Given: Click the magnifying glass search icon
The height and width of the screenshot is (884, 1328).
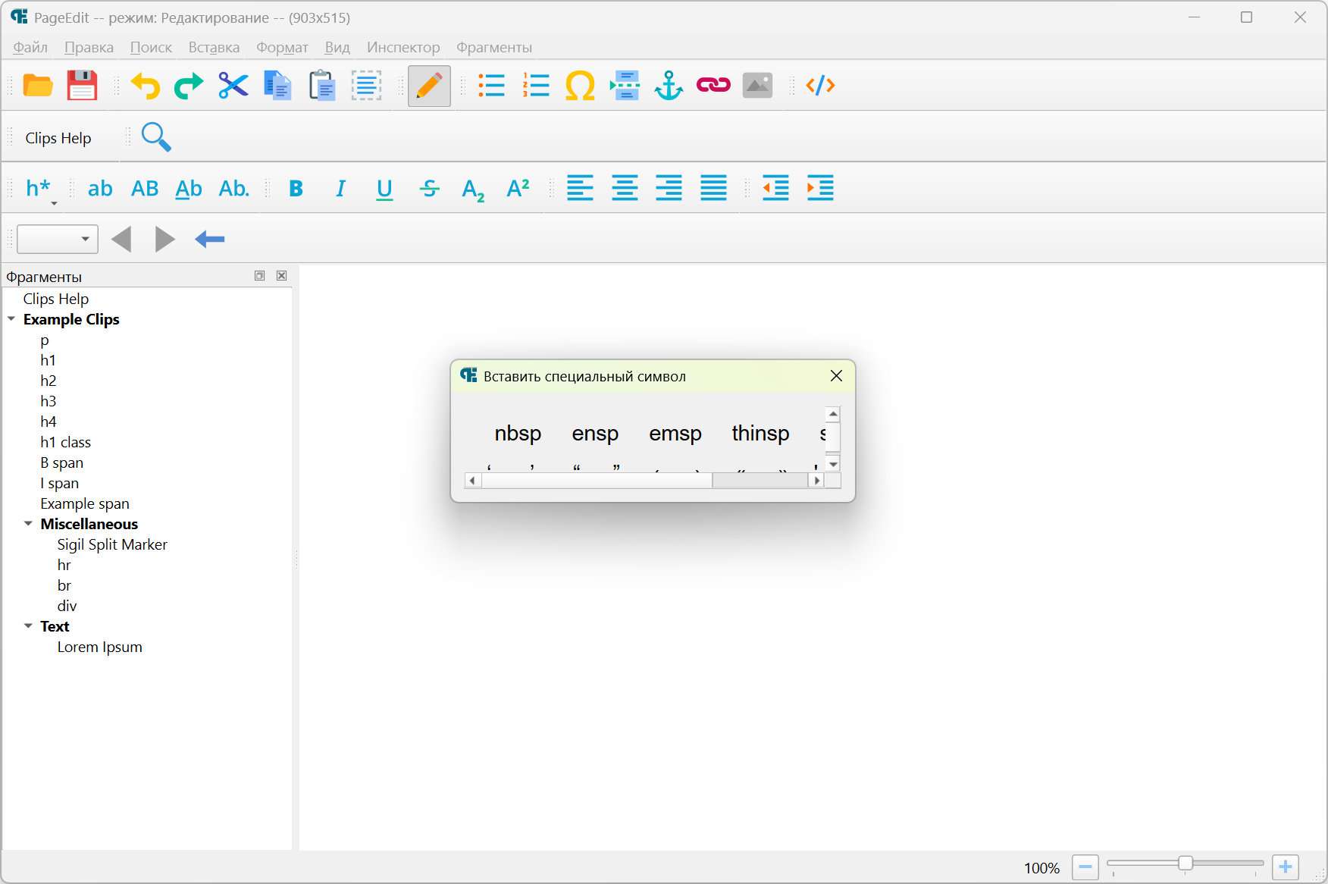Looking at the screenshot, I should (156, 137).
